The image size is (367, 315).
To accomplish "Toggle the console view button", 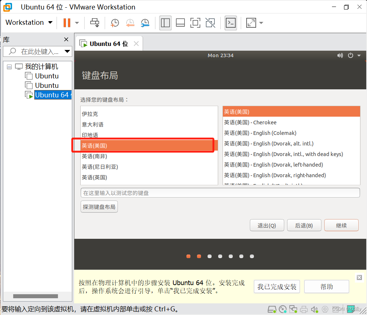I will click(x=231, y=23).
